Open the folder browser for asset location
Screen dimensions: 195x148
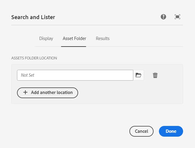pyautogui.click(x=138, y=75)
